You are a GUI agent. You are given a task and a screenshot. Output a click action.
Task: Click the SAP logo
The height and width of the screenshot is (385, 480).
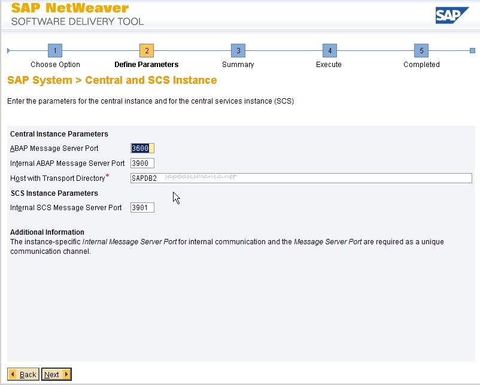click(452, 15)
